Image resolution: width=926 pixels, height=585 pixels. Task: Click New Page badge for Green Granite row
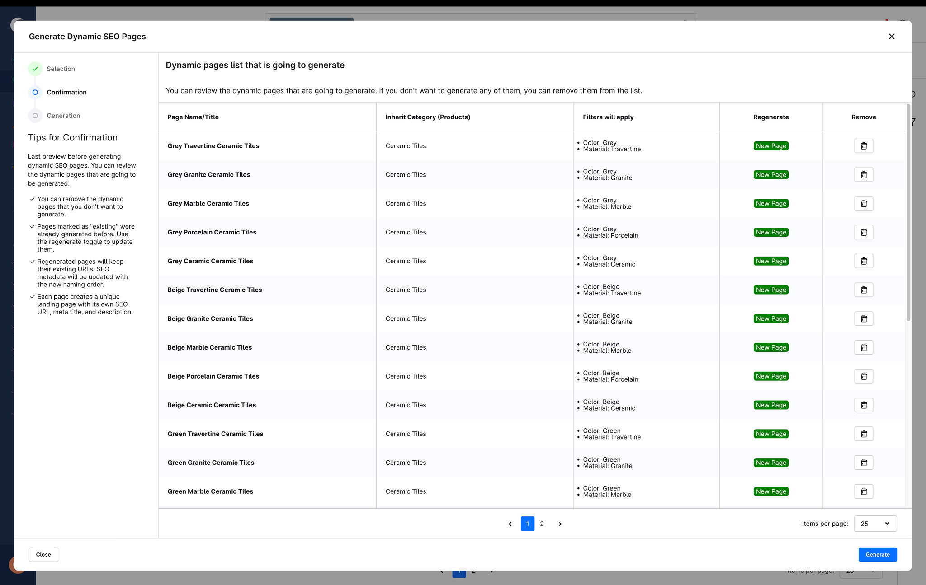pos(771,463)
